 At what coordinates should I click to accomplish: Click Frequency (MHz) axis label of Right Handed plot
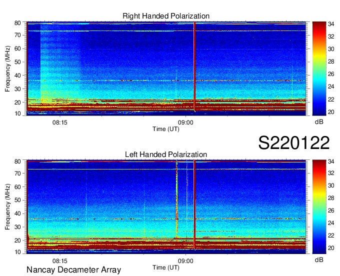coord(7,68)
